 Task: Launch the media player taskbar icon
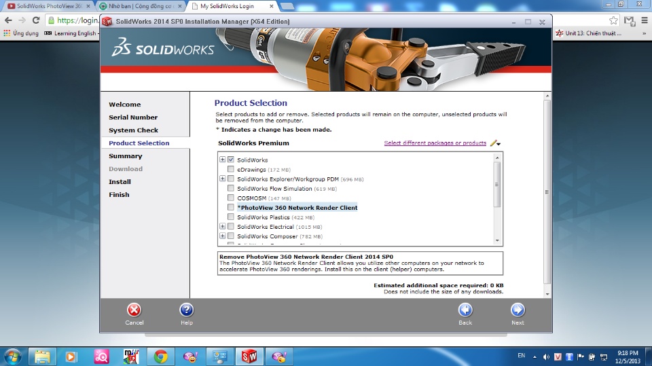pyautogui.click(x=71, y=357)
